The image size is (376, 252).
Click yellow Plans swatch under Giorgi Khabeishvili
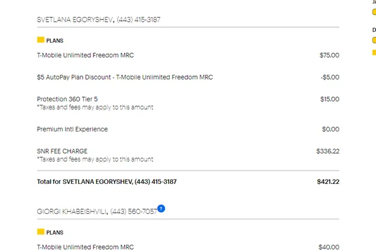click(x=41, y=232)
